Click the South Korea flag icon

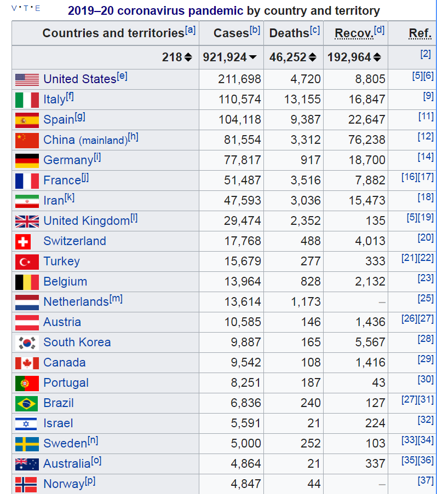[27, 343]
